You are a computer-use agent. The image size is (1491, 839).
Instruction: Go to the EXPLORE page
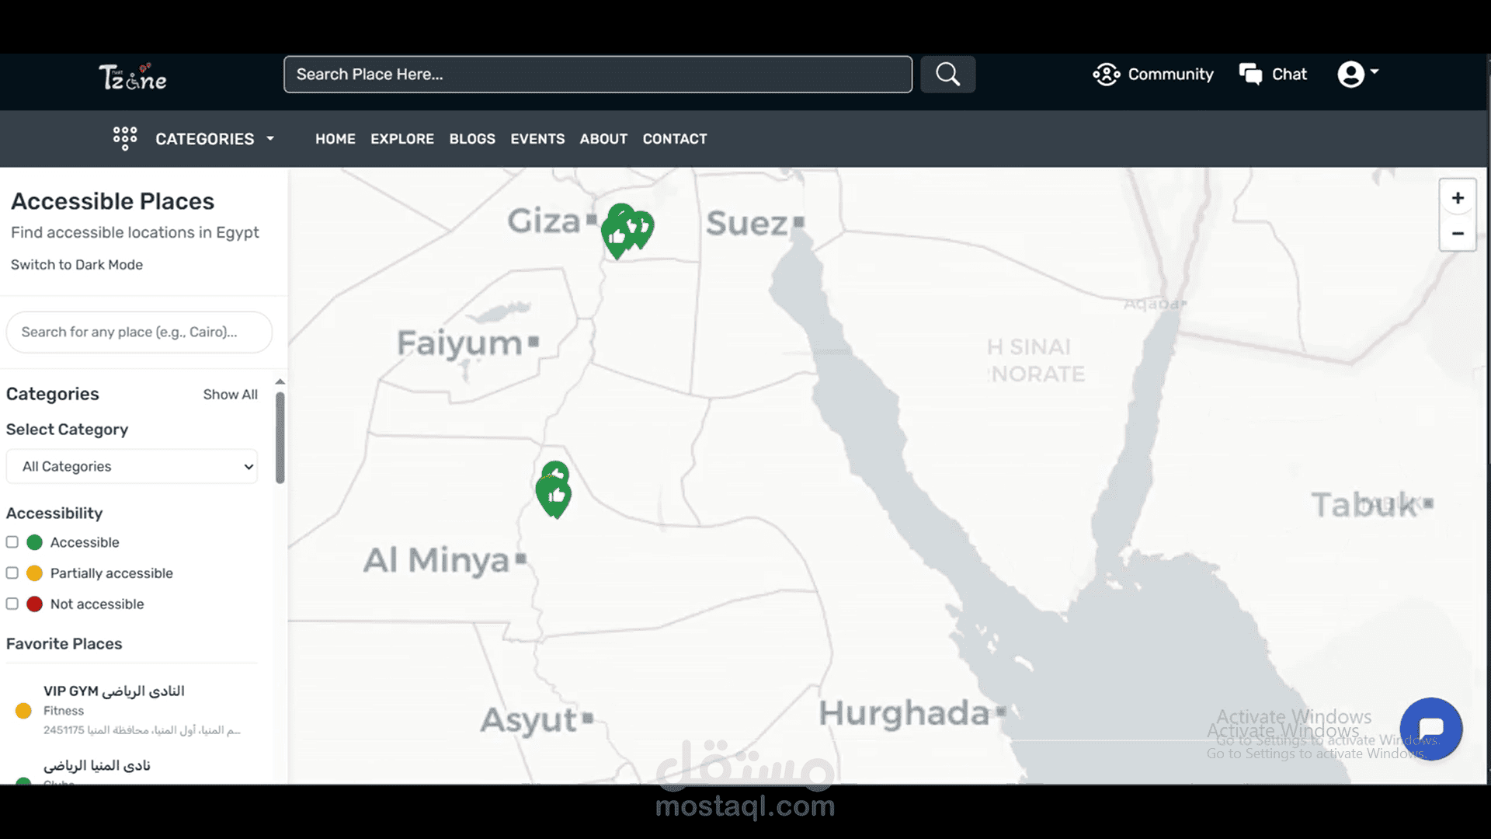click(x=402, y=139)
